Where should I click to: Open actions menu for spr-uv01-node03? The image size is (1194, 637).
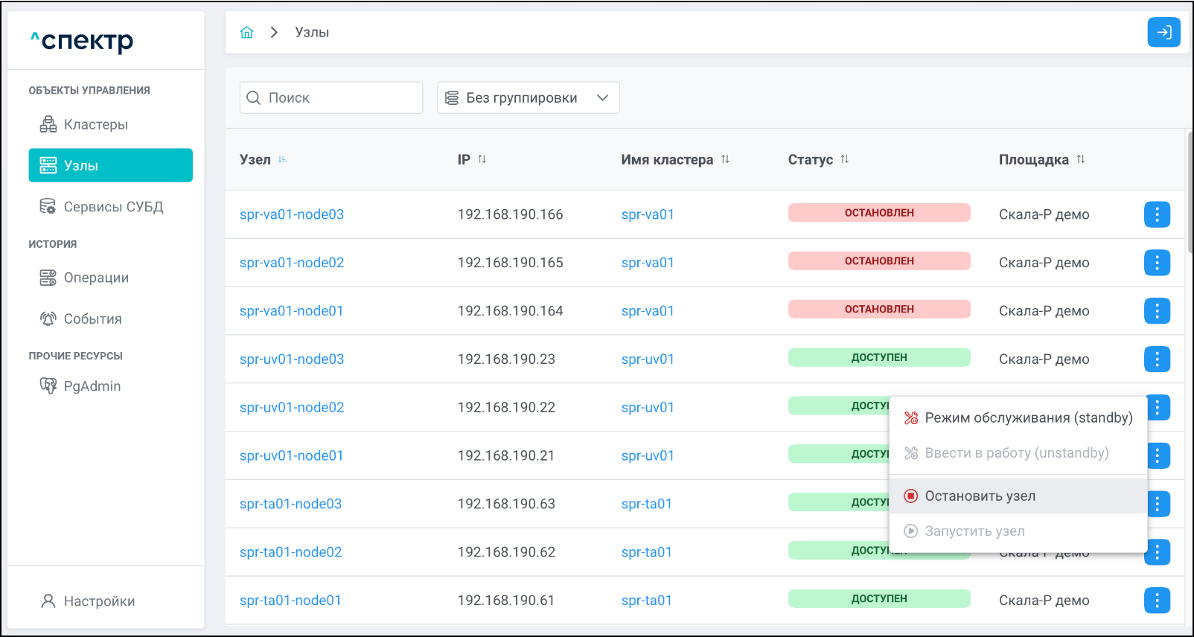(1157, 359)
